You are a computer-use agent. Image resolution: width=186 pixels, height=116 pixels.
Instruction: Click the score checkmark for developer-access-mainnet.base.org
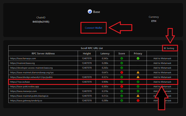122,68
